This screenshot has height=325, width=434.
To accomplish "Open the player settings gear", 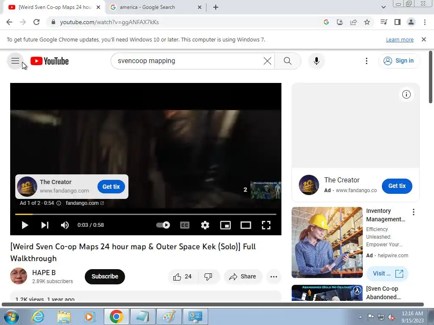I will click(205, 225).
